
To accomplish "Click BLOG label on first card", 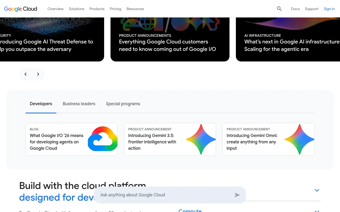I will click(x=34, y=129).
